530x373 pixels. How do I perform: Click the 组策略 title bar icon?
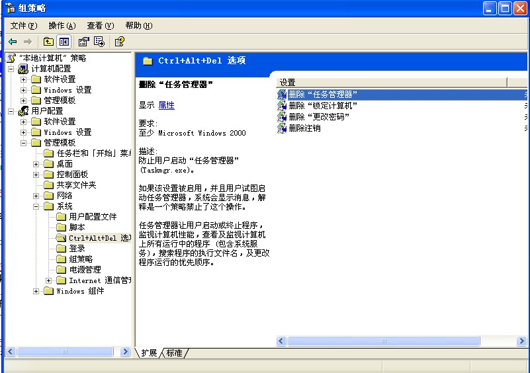pyautogui.click(x=10, y=8)
